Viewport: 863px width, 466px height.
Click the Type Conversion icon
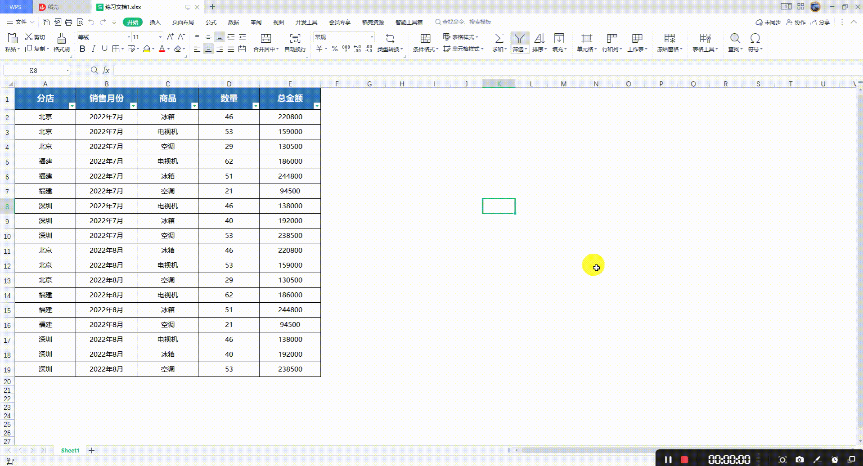click(x=390, y=38)
